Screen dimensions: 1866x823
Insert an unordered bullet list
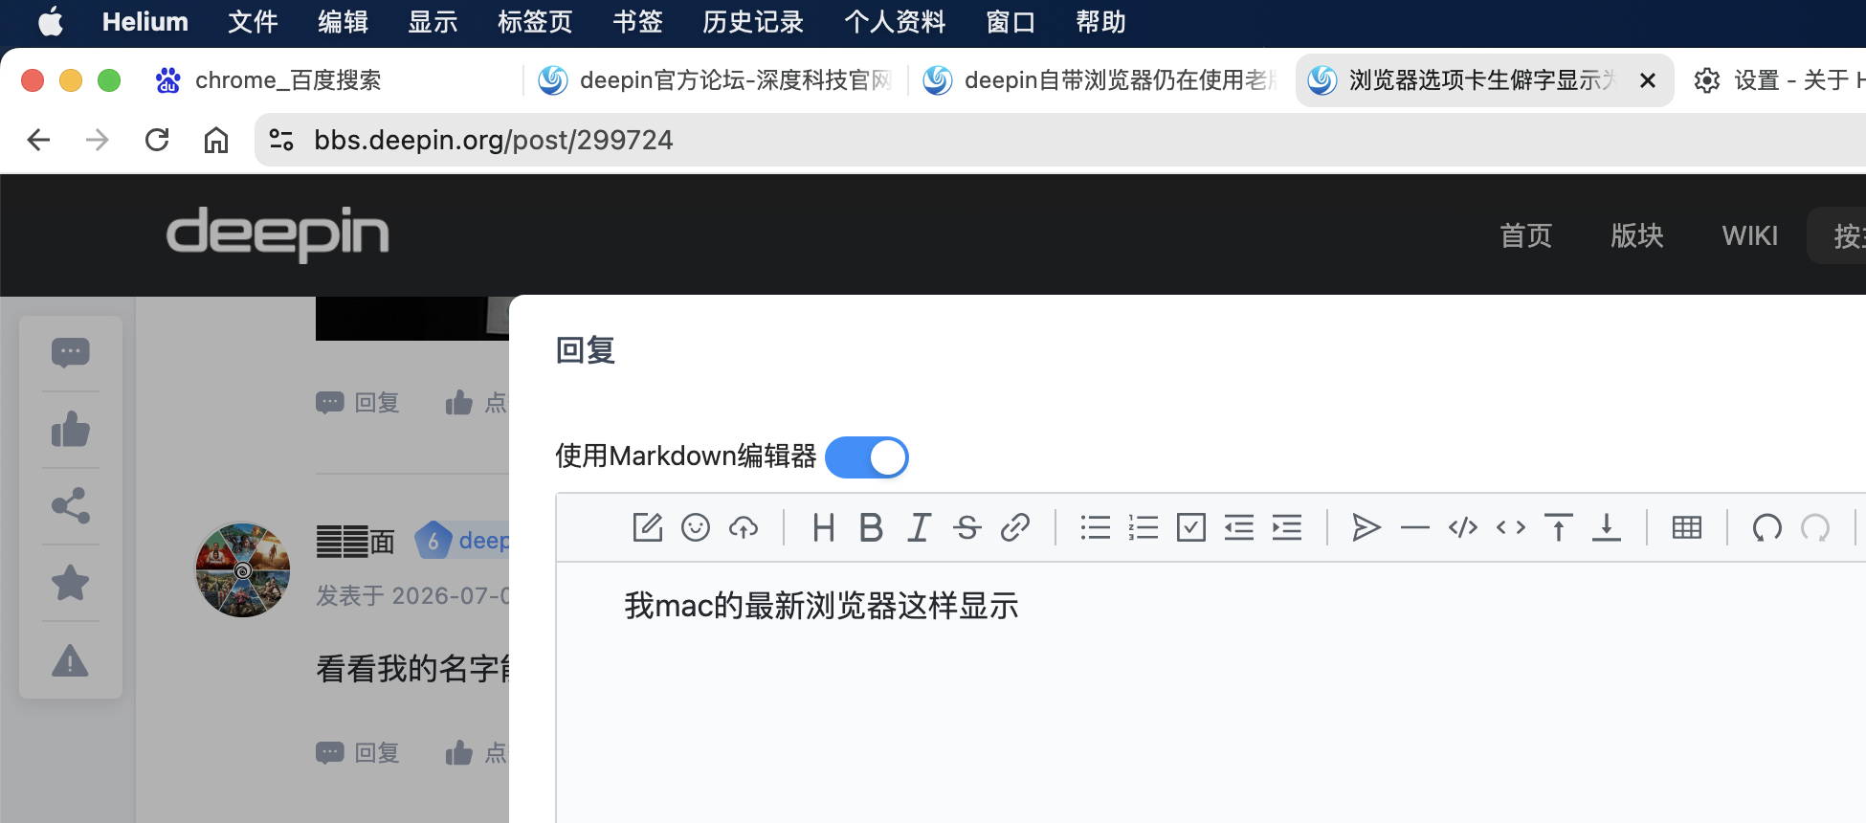[x=1095, y=527]
